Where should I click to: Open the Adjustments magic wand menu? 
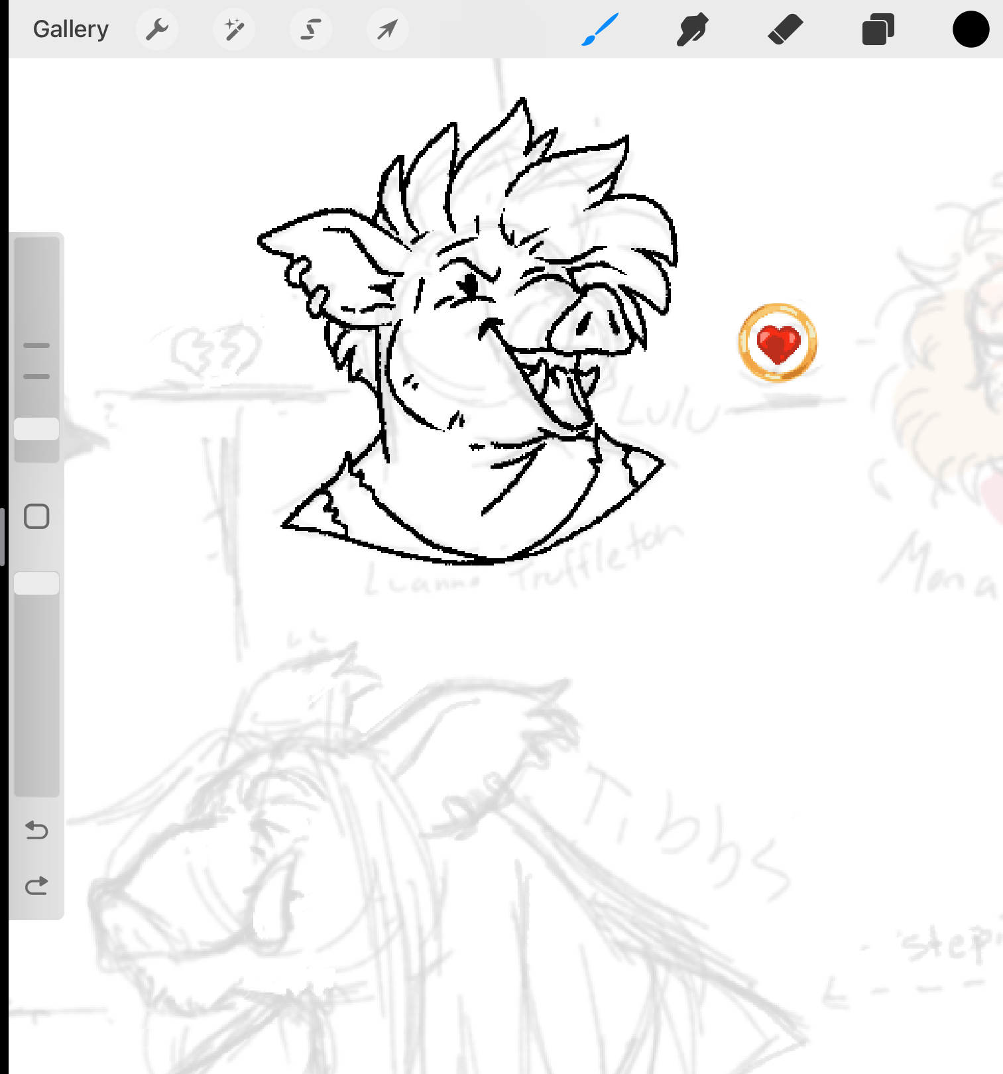pos(234,29)
